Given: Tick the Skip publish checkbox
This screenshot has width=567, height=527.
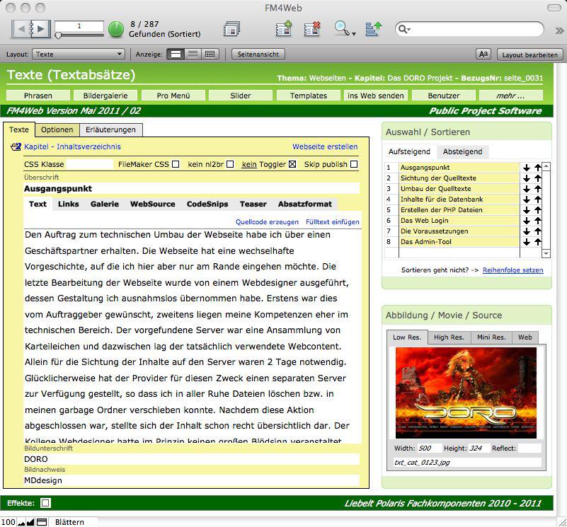Looking at the screenshot, I should (354, 164).
